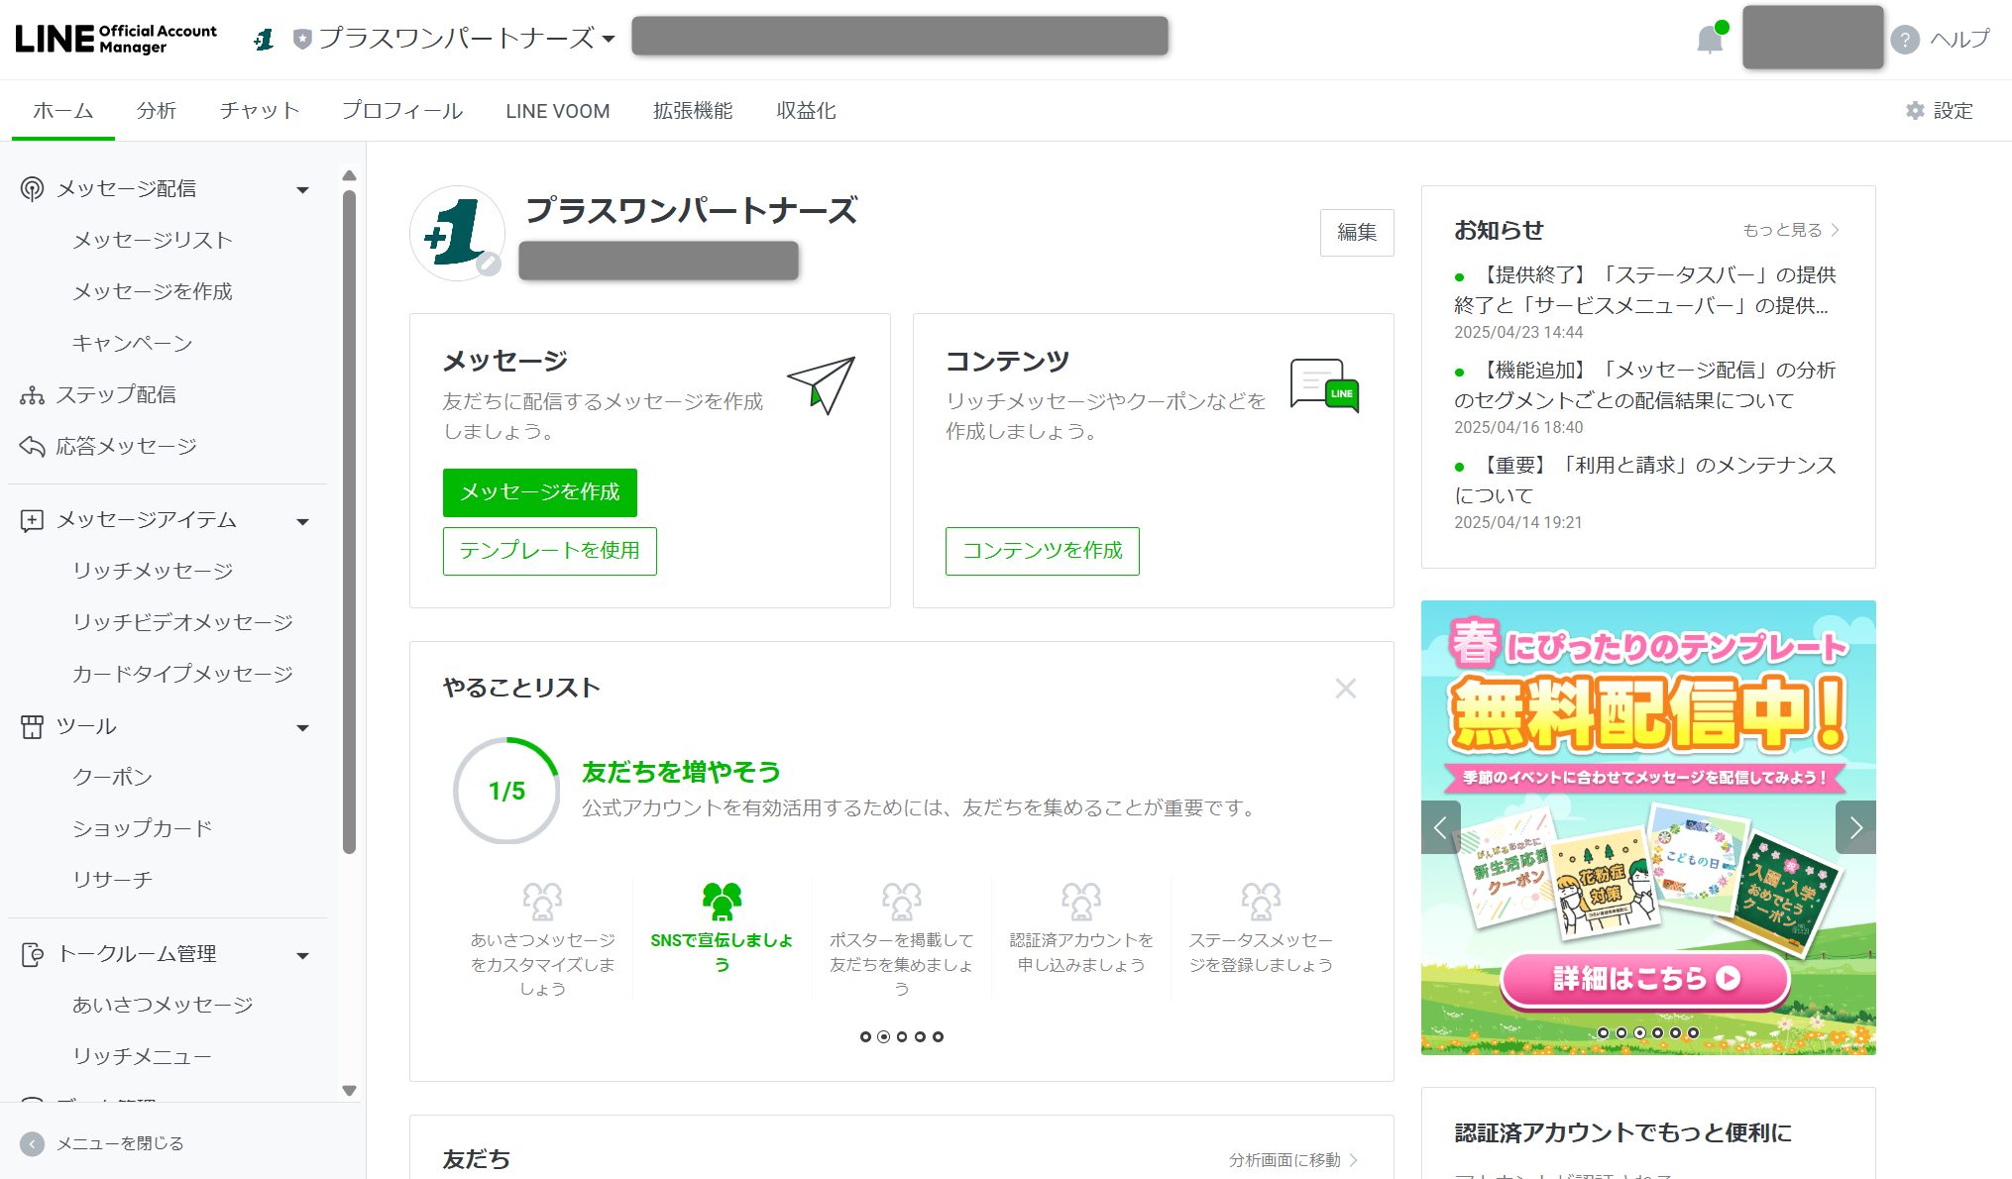Close the やることリスト panel
This screenshot has width=2012, height=1179.
pyautogui.click(x=1345, y=689)
